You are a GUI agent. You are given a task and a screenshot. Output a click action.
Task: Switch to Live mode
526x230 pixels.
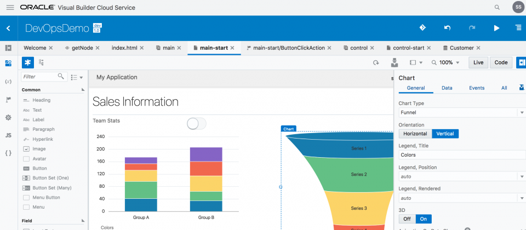tap(478, 62)
